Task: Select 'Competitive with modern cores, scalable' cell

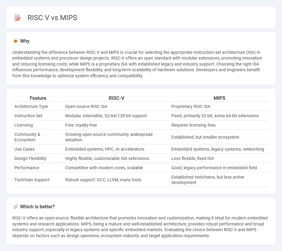Action: click(x=104, y=168)
